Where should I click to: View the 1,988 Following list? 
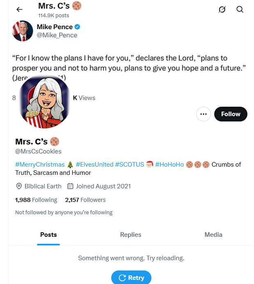[x=36, y=200]
